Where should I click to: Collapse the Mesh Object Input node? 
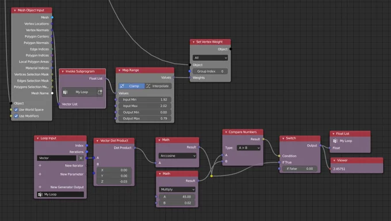(x=15, y=10)
